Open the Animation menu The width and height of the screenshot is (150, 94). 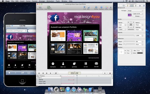click(50, 1)
